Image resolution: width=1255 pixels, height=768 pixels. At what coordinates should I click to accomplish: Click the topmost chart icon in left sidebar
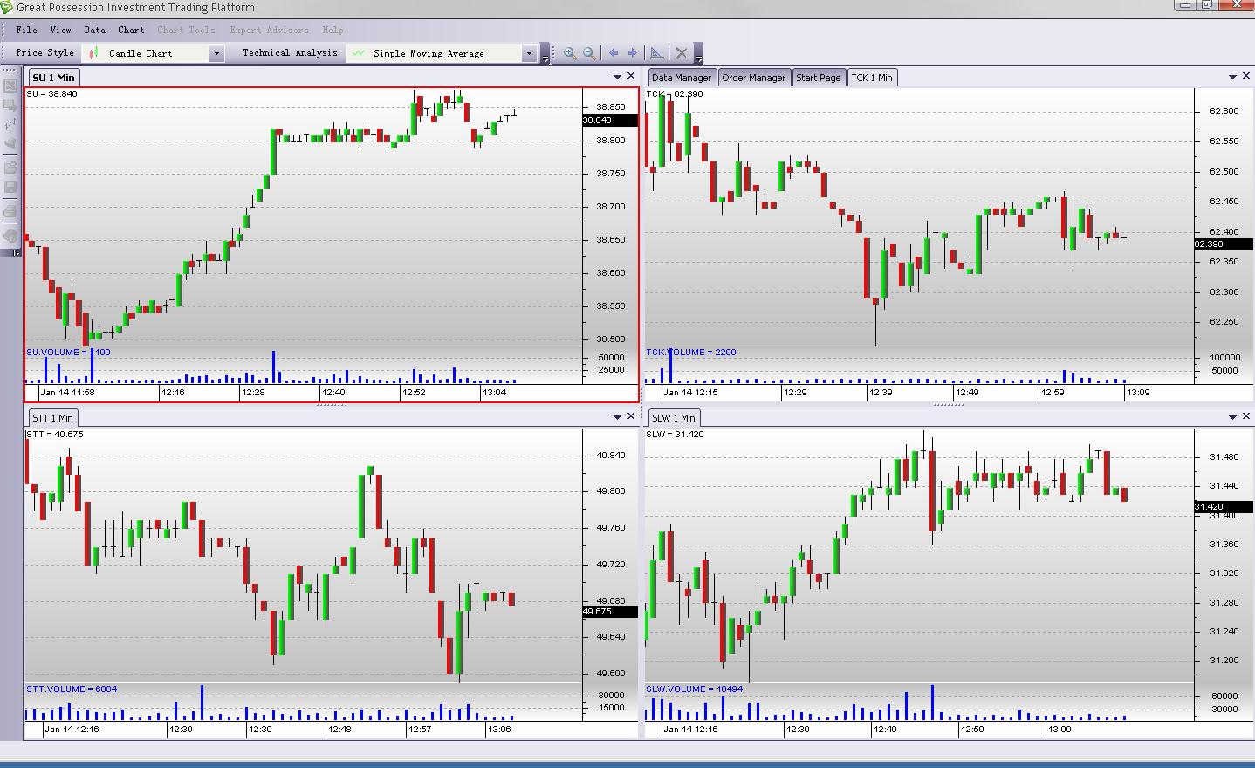10,86
